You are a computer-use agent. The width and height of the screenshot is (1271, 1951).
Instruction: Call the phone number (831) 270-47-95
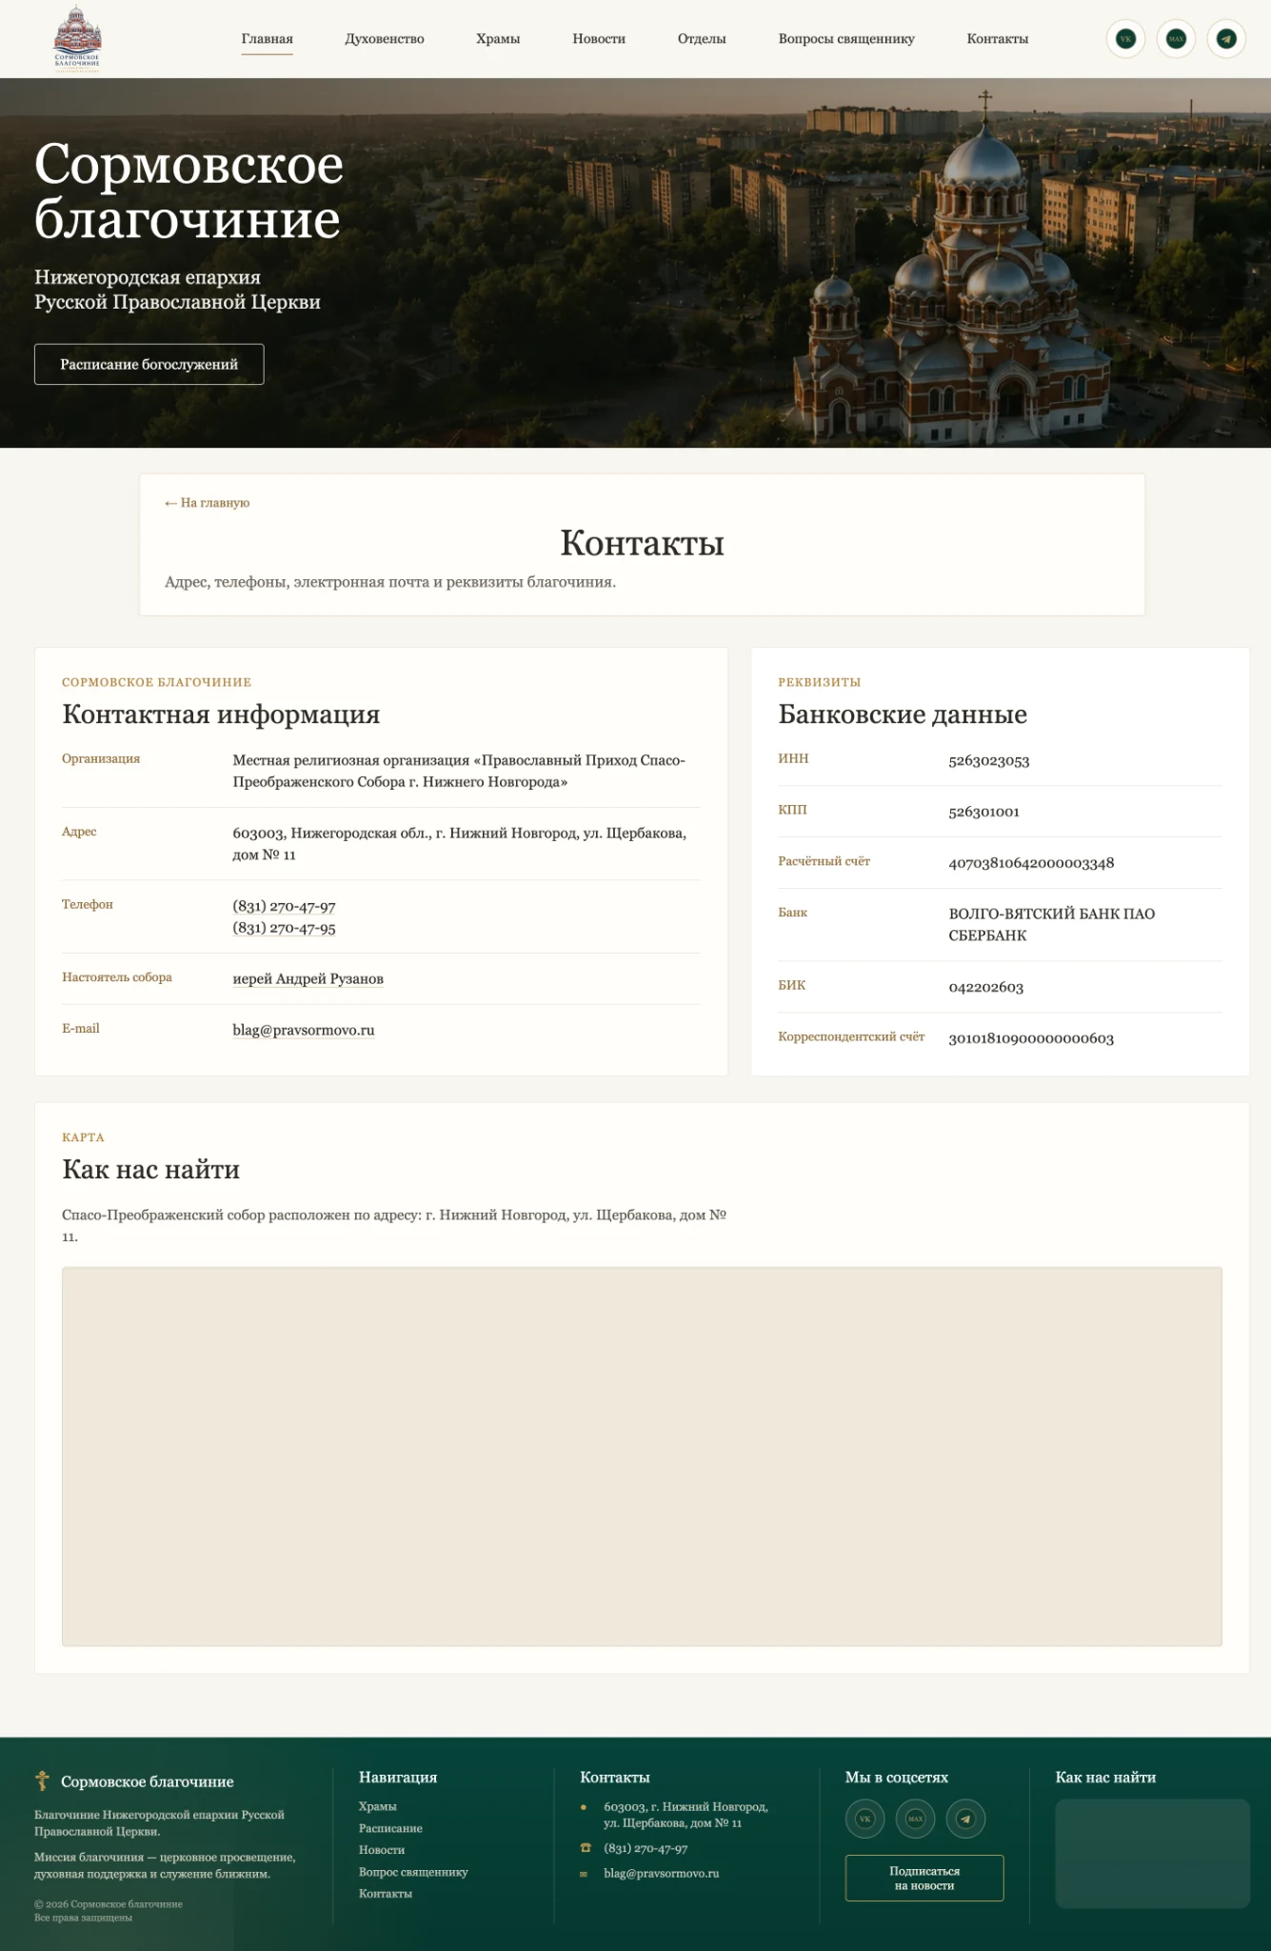(x=284, y=928)
